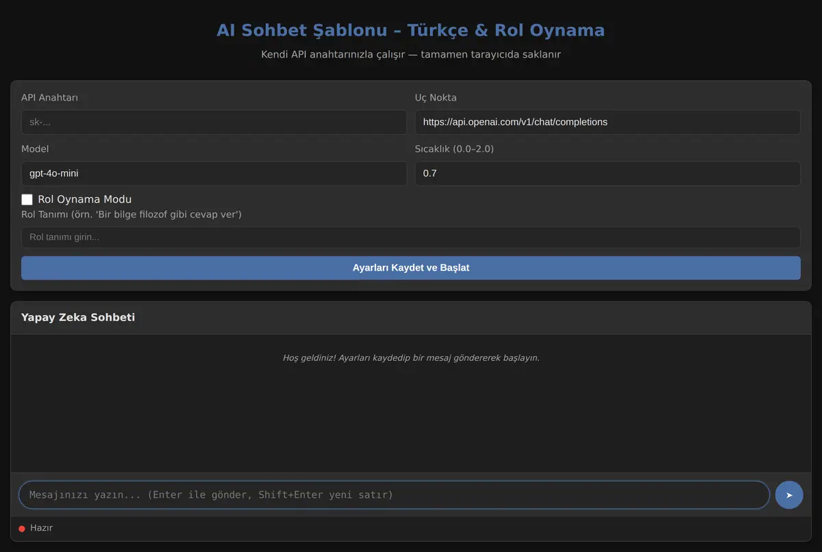The image size is (822, 552).
Task: Click the 'Yapay Zeka Sohbeti' heading
Action: (x=78, y=317)
